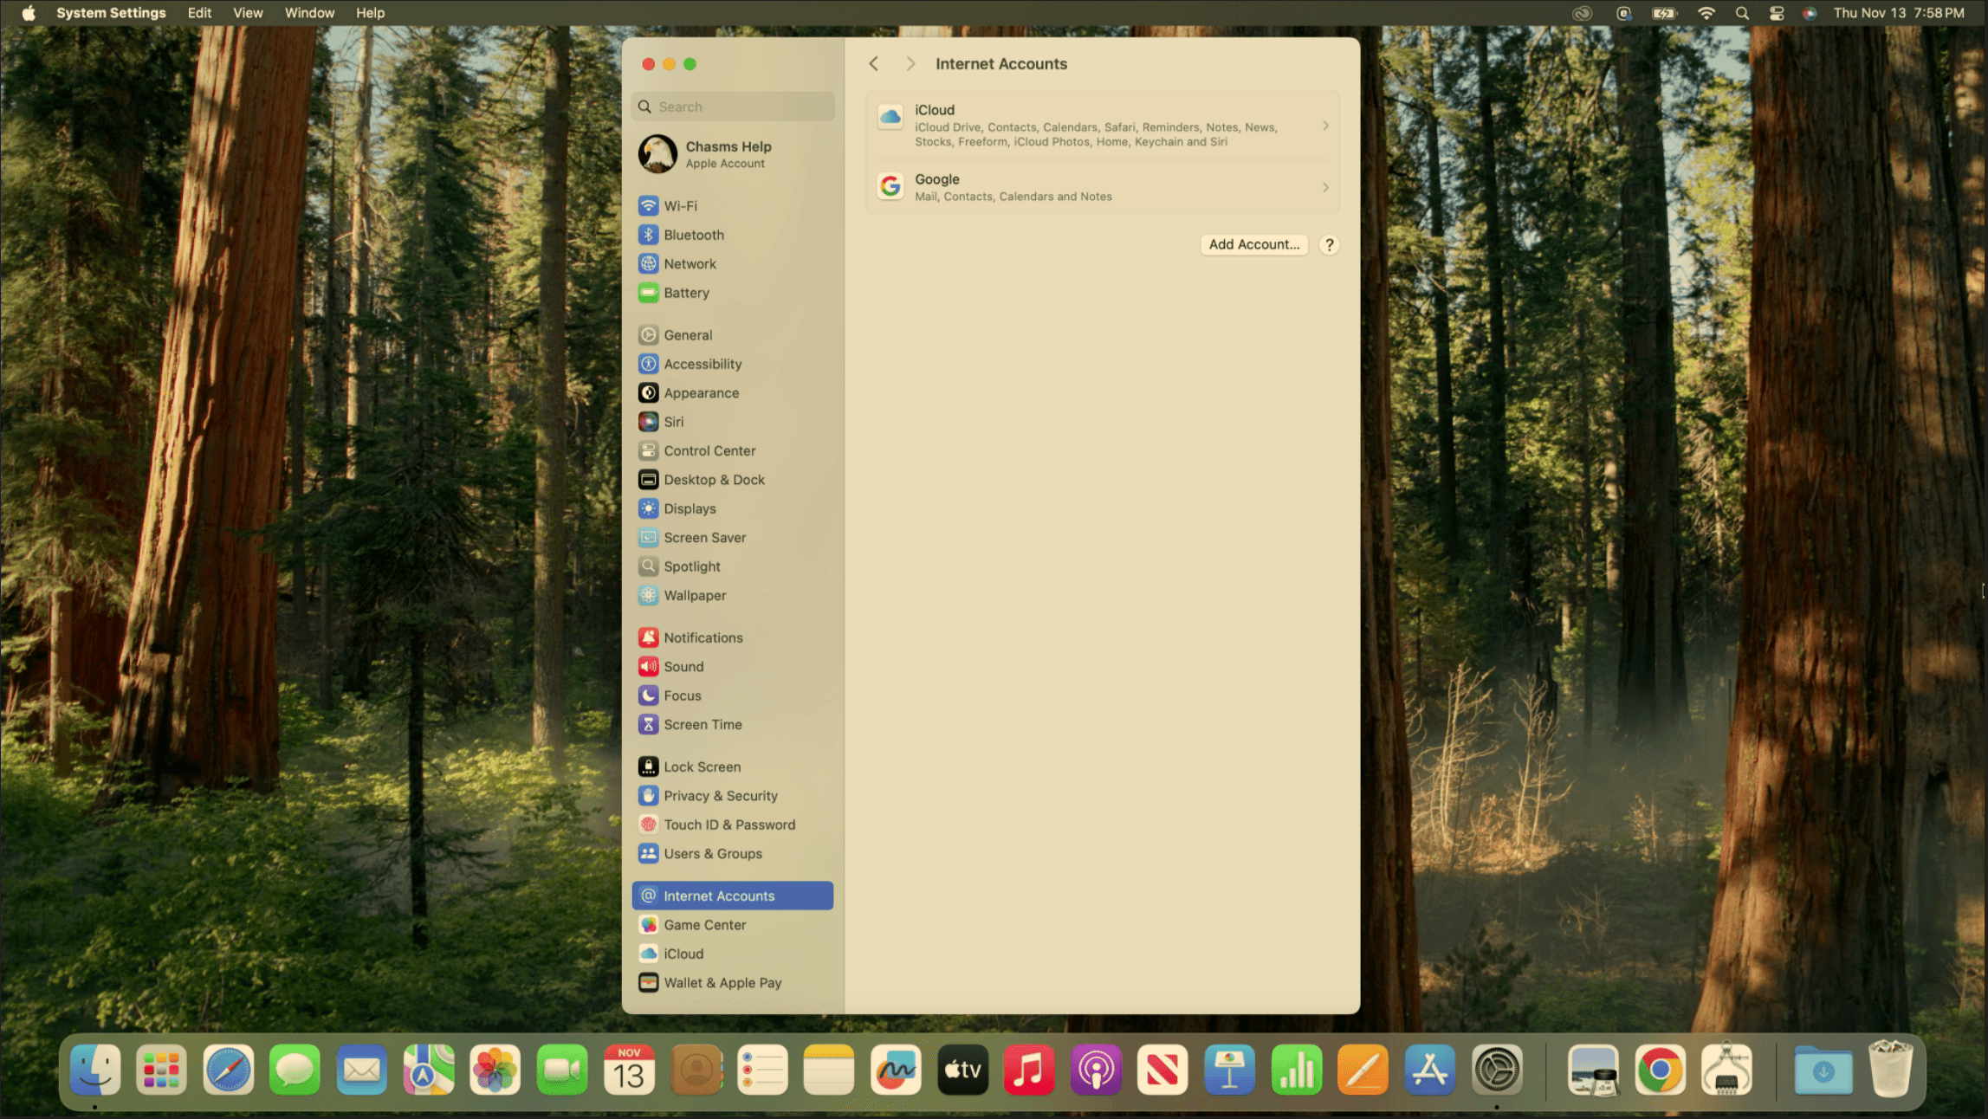Click the help question mark button

(x=1329, y=245)
